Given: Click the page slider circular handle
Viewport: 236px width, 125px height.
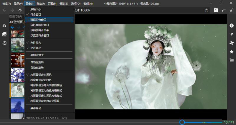Looking at the screenshot, I should (182, 122).
